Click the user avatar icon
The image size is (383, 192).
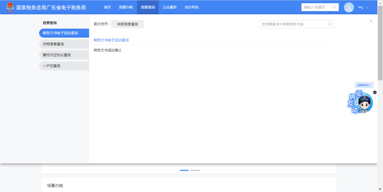tap(349, 7)
